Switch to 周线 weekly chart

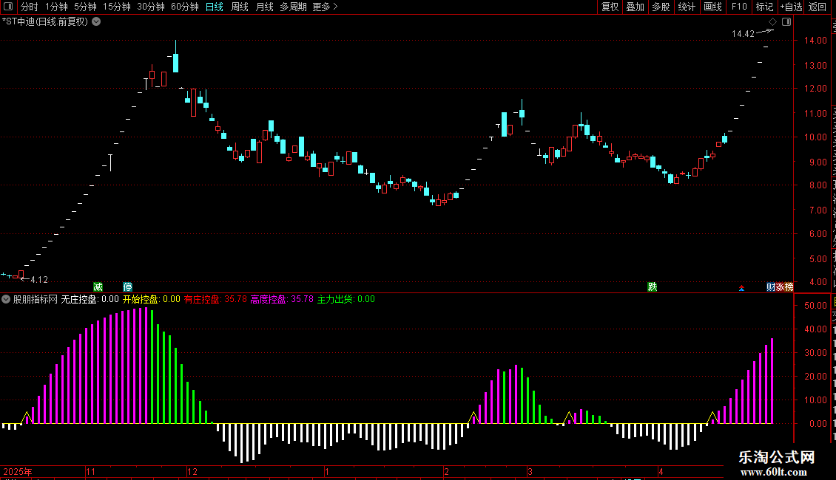pyautogui.click(x=240, y=7)
